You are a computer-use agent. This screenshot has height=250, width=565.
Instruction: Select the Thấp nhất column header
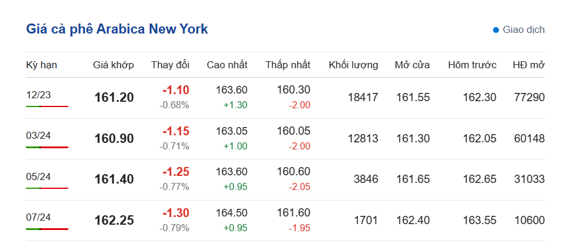click(x=288, y=65)
